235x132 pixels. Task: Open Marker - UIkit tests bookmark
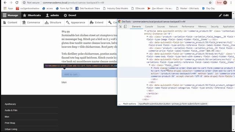(x=187, y=8)
